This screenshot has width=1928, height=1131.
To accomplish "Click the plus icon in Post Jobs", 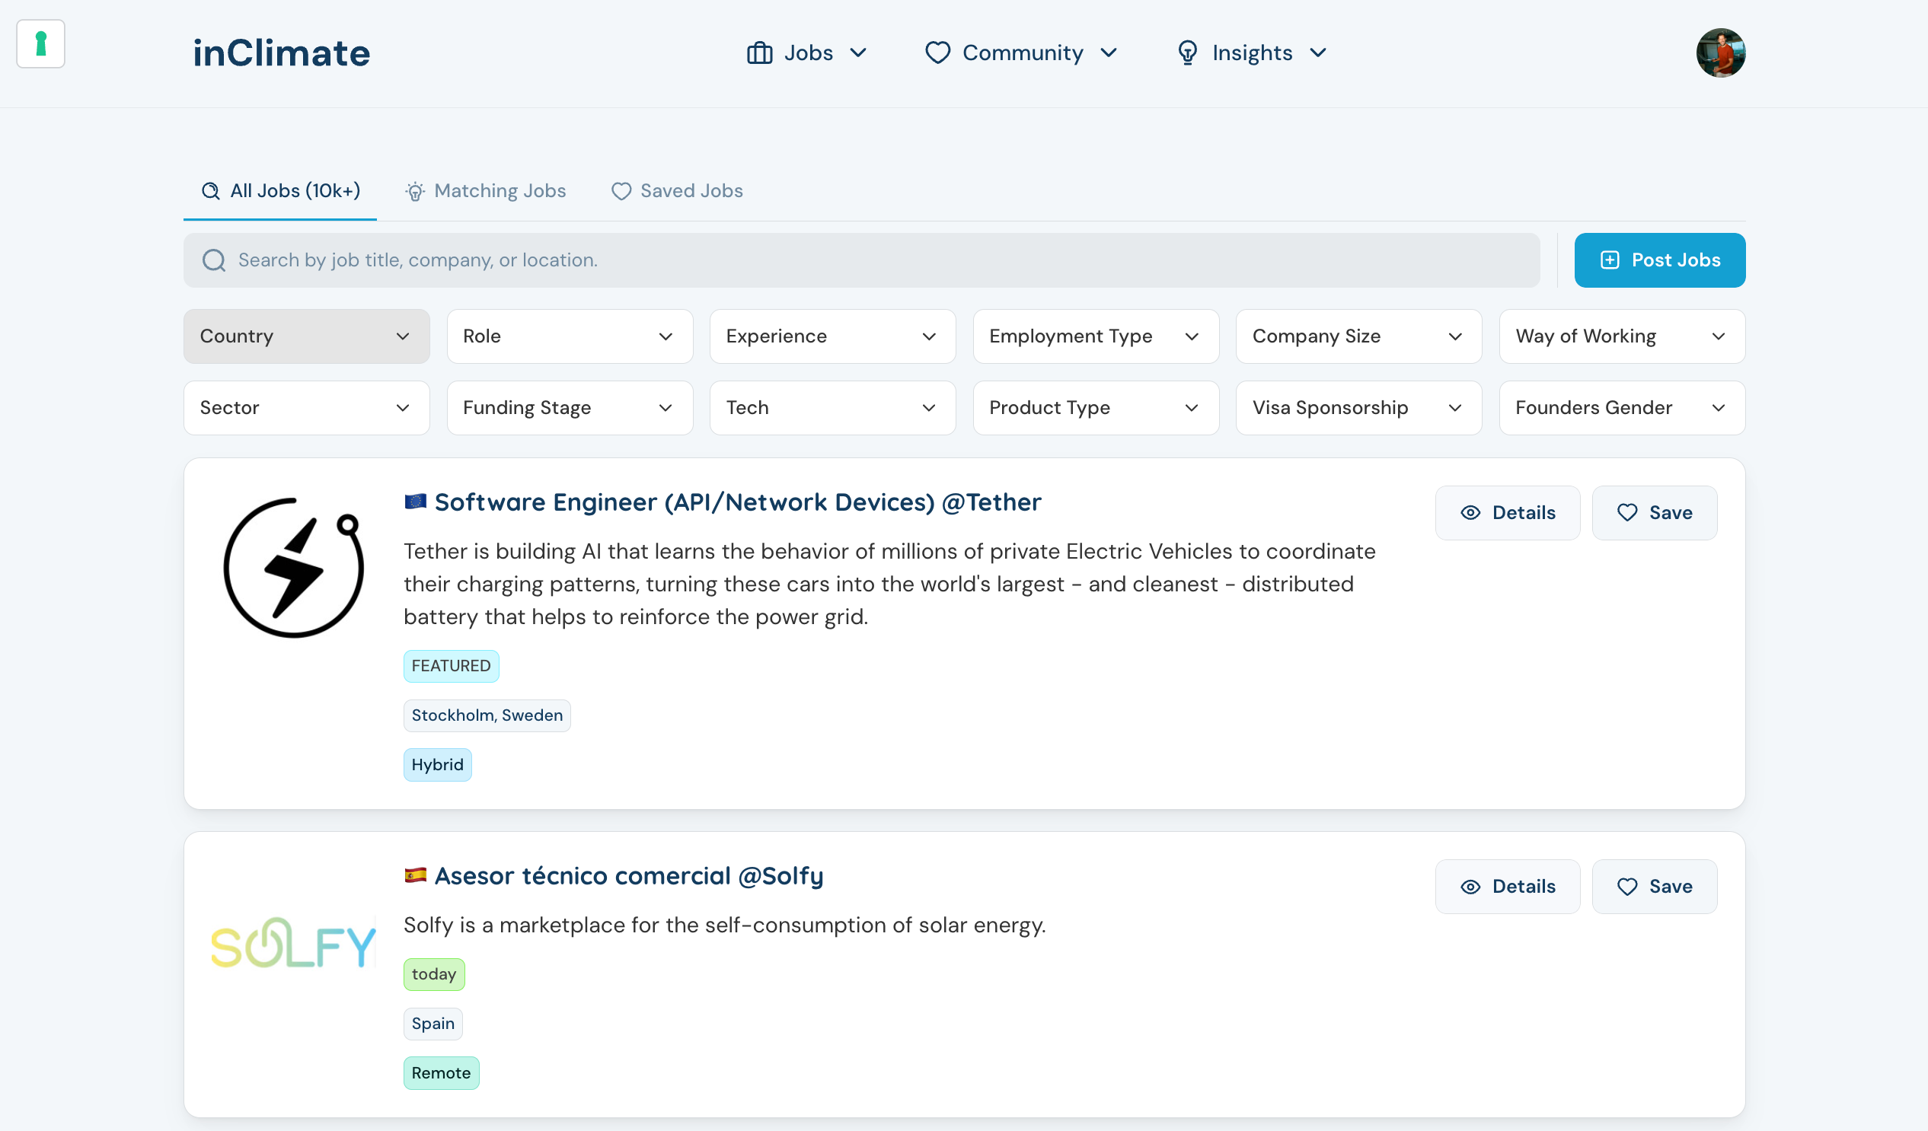I will 1610,260.
